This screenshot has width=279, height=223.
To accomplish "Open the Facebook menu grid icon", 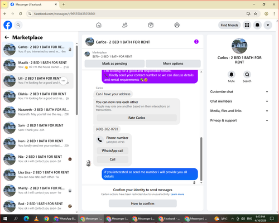I will point(247,25).
